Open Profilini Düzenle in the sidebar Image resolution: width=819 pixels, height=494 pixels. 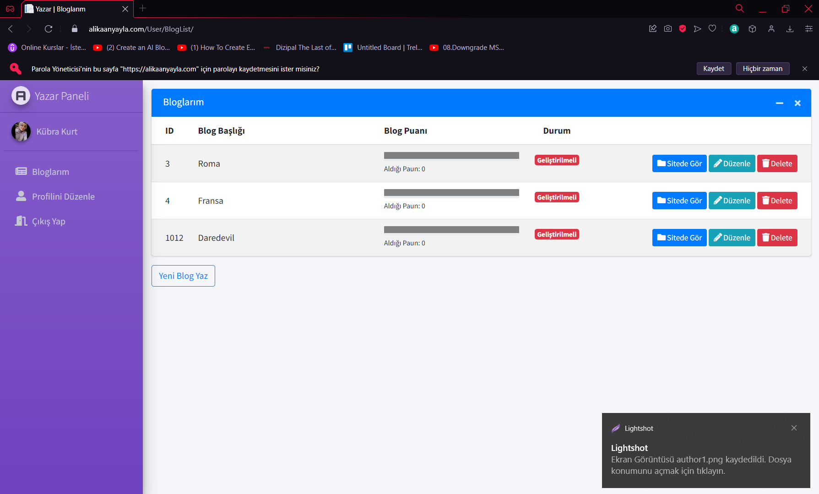click(x=55, y=196)
